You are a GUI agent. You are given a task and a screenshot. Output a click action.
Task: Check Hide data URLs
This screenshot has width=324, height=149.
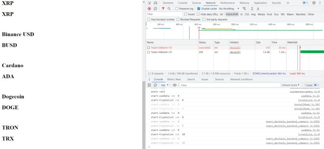198,14
